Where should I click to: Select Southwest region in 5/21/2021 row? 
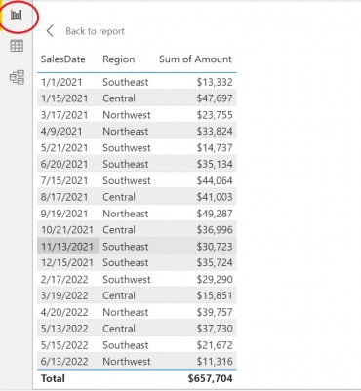click(127, 148)
